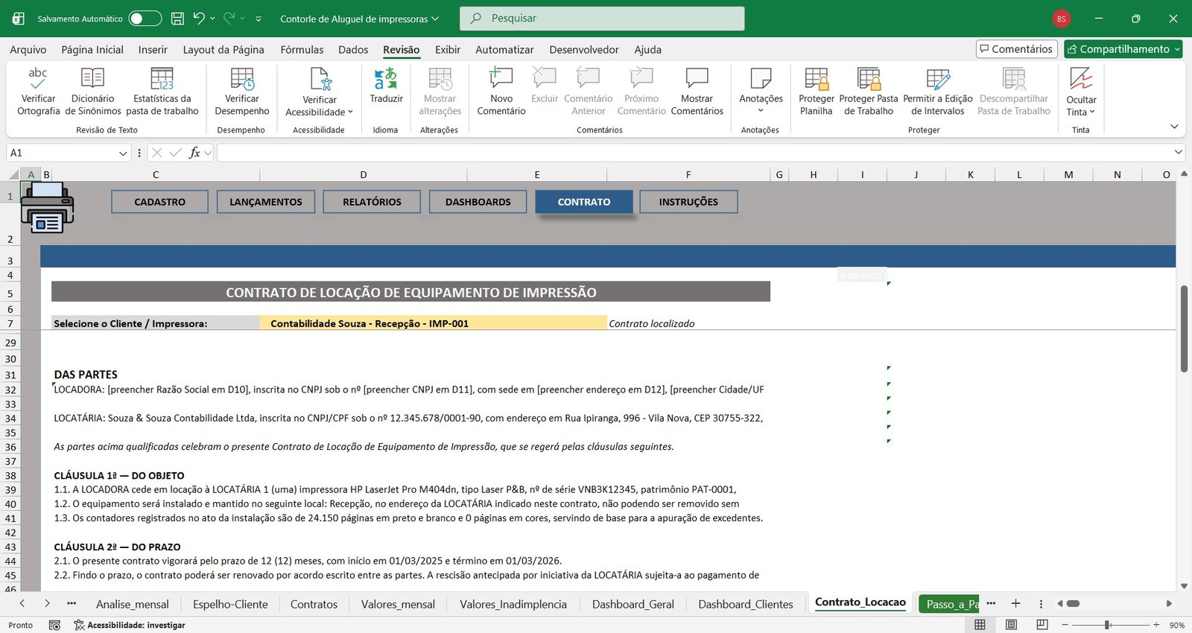This screenshot has width=1192, height=633.
Task: Run the Verificar Ortografia spell check
Action: [38, 91]
